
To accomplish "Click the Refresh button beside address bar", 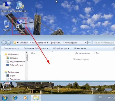I will click(90, 43).
